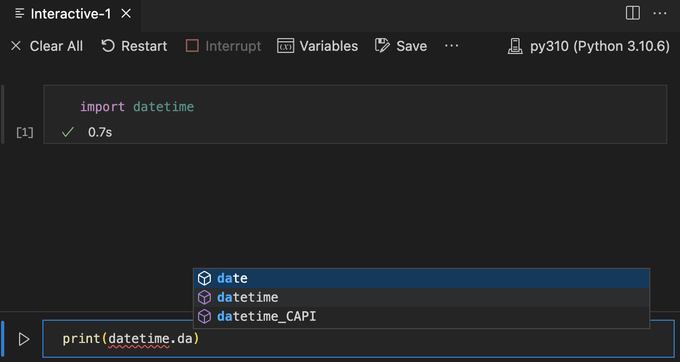
Task: Click the kernel picker icon beside py310
Action: coord(515,46)
